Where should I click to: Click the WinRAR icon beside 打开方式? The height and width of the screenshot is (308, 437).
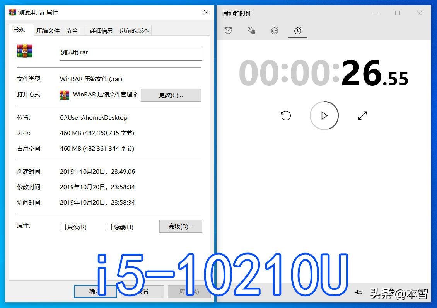tap(64, 95)
